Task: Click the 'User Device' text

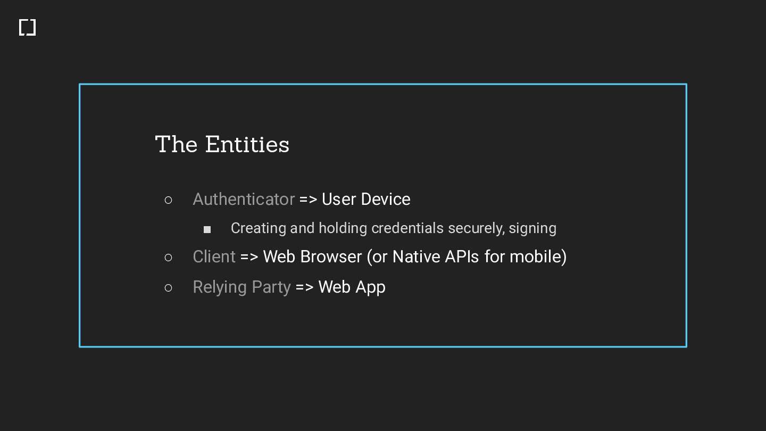Action: tap(366, 200)
